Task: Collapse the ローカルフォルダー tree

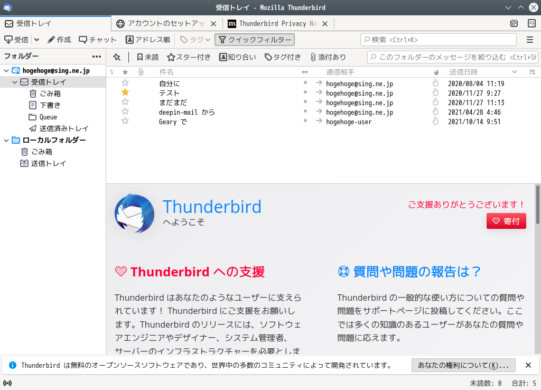Action: tap(6, 140)
